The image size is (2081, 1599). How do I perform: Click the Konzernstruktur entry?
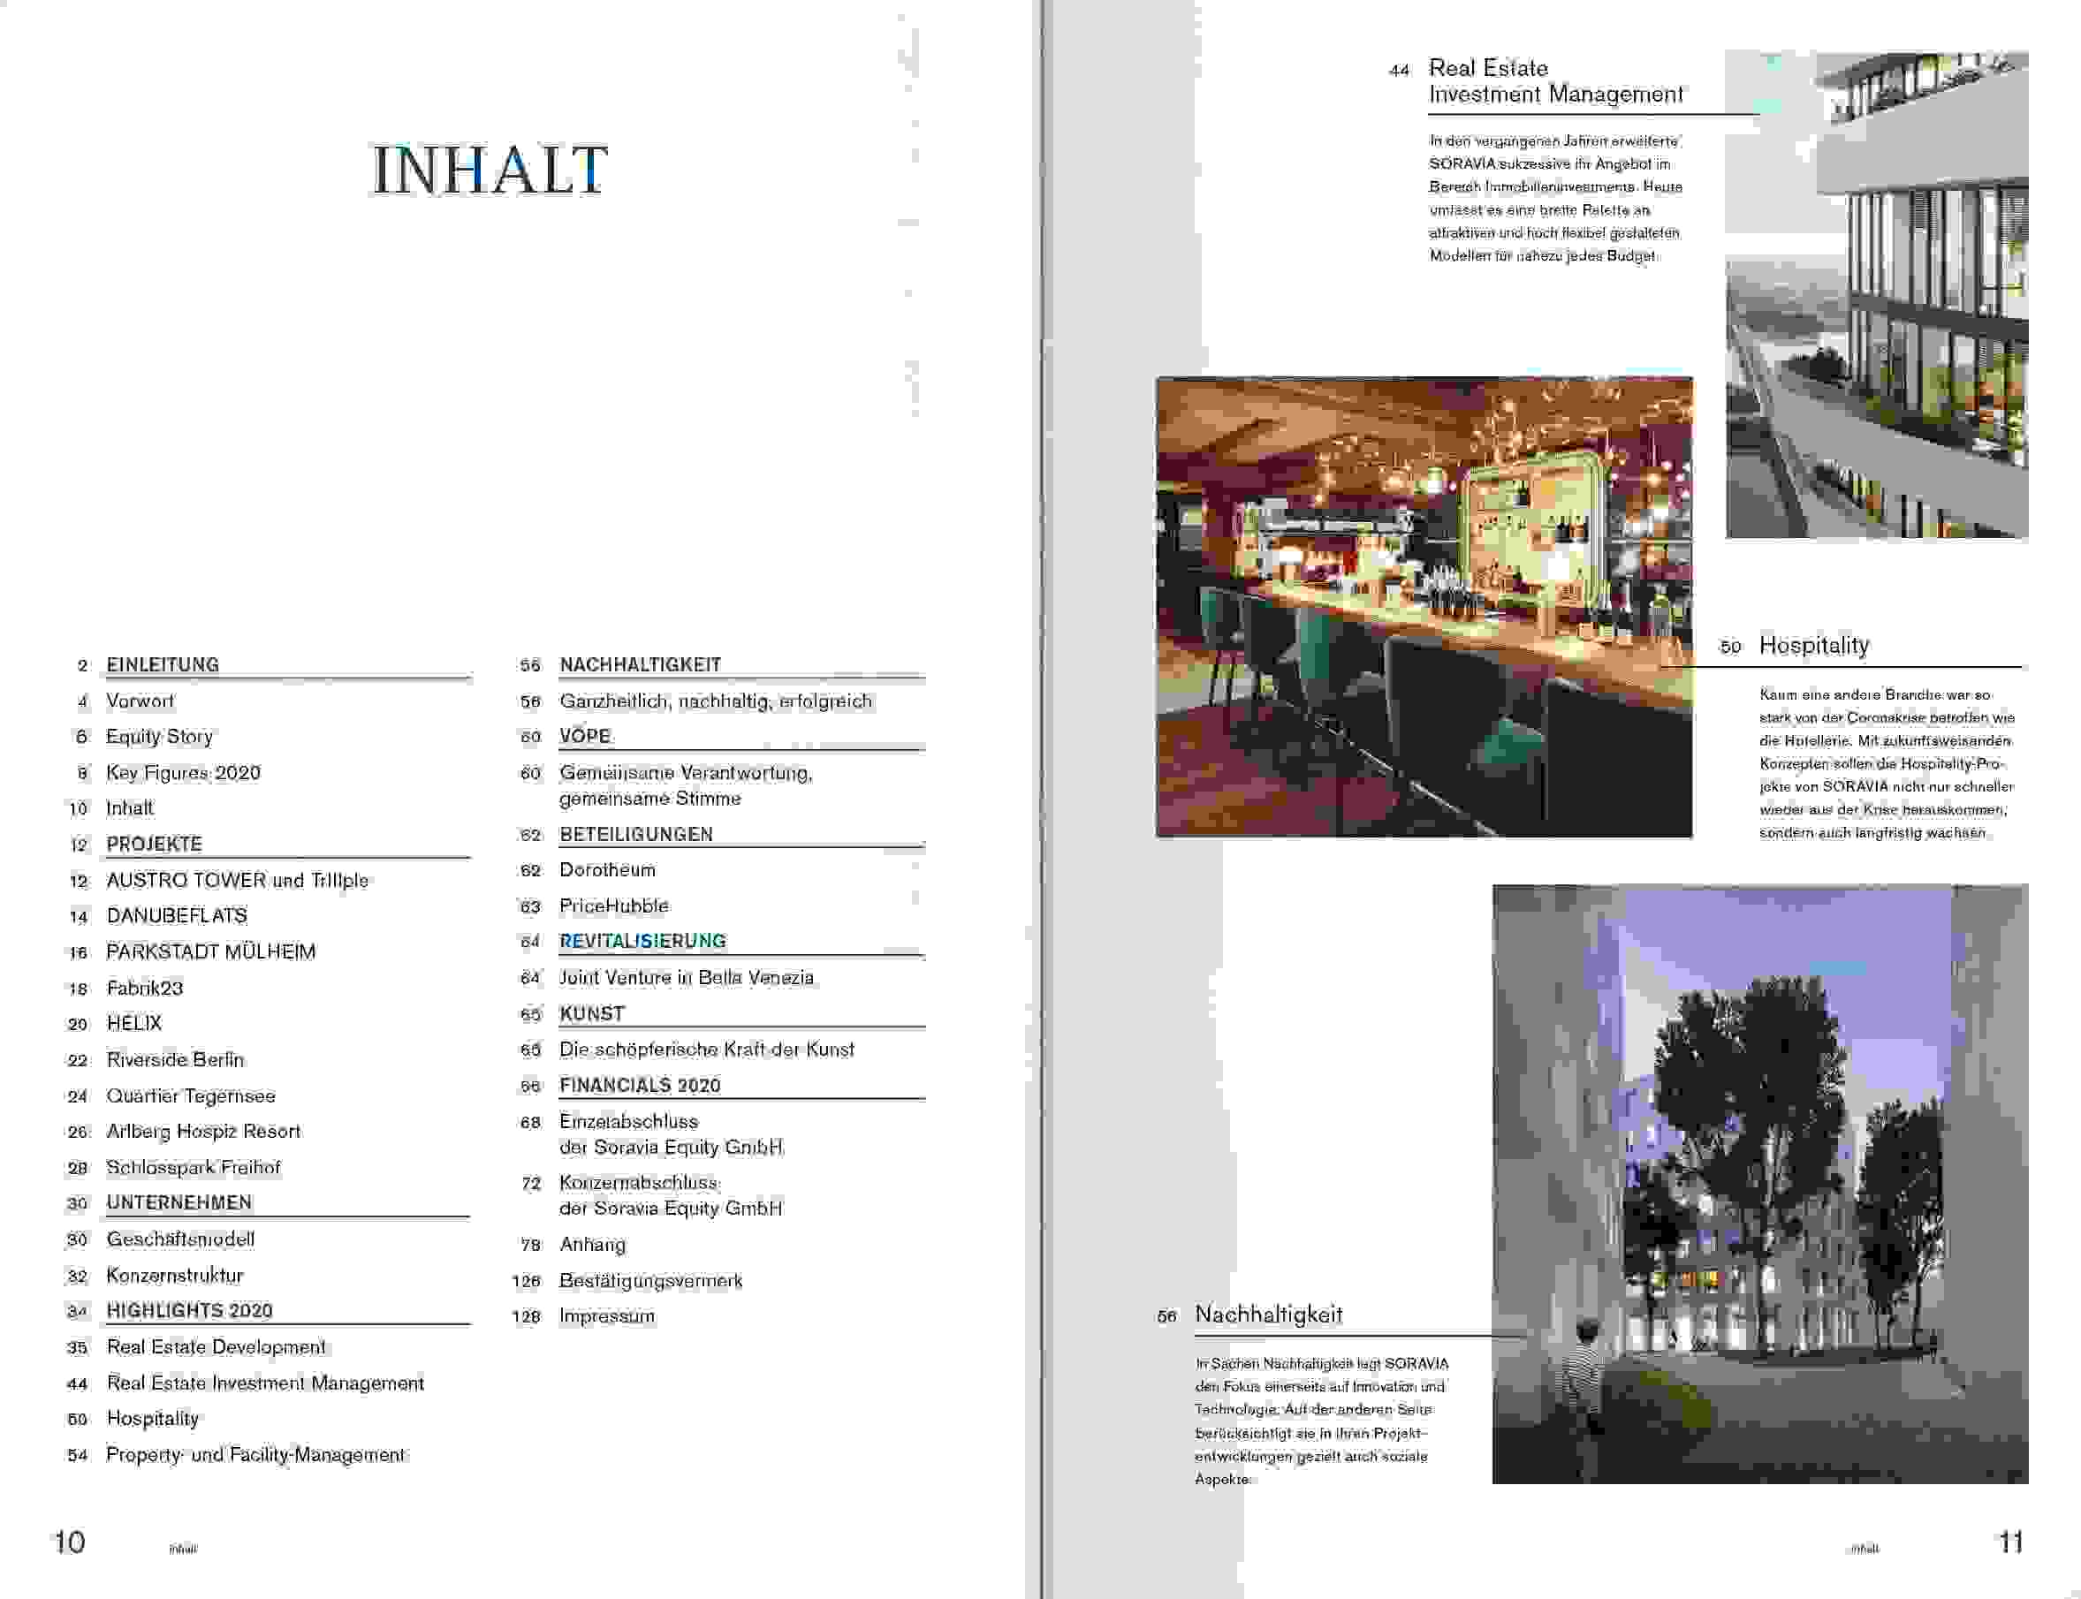pos(175,1276)
